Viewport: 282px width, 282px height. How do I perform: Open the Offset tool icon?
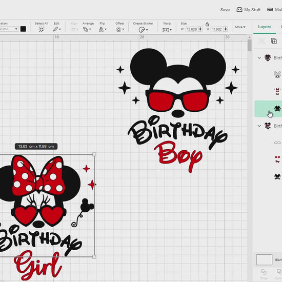(x=118, y=29)
